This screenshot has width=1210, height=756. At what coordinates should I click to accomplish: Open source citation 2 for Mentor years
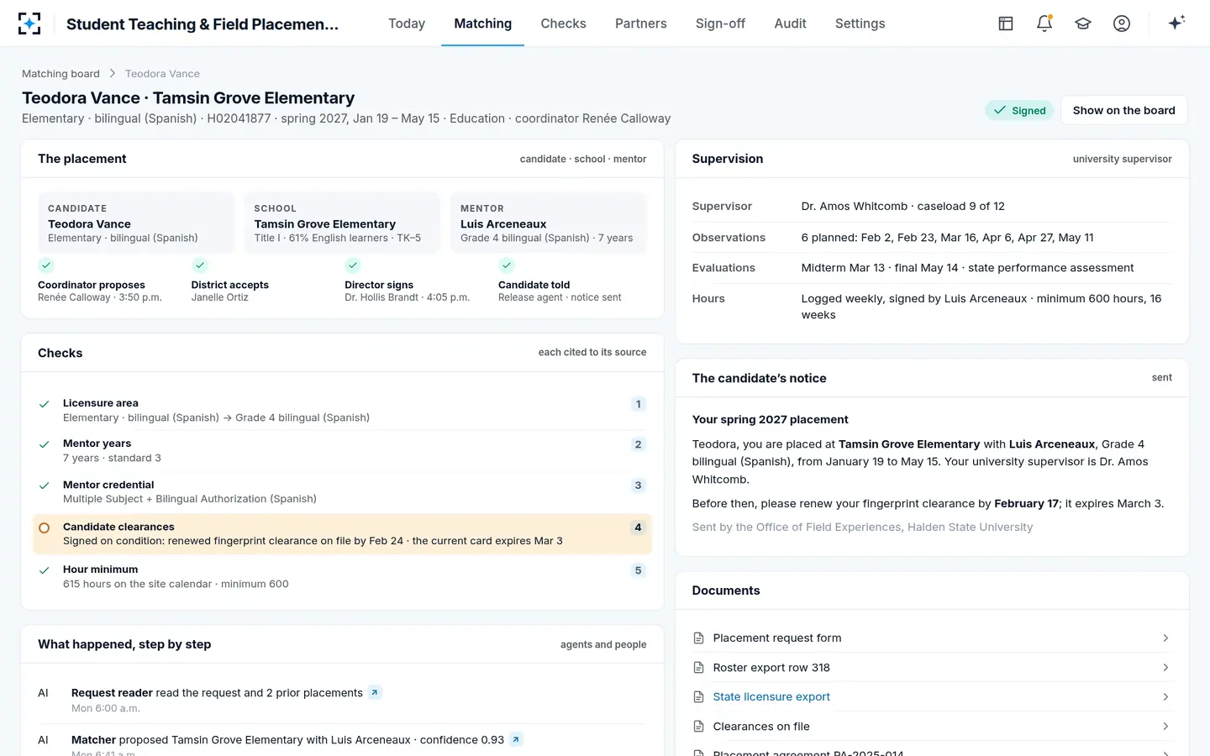[638, 444]
